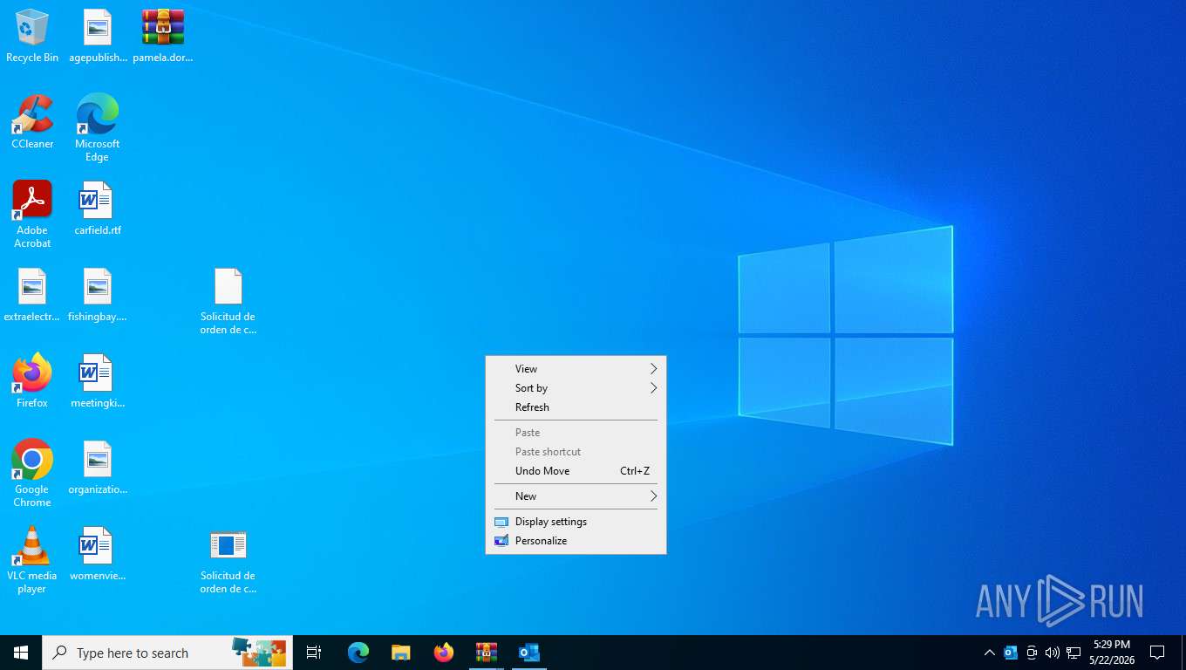Choose Refresh in the context menu
This screenshot has height=670, width=1186.
tap(576, 407)
